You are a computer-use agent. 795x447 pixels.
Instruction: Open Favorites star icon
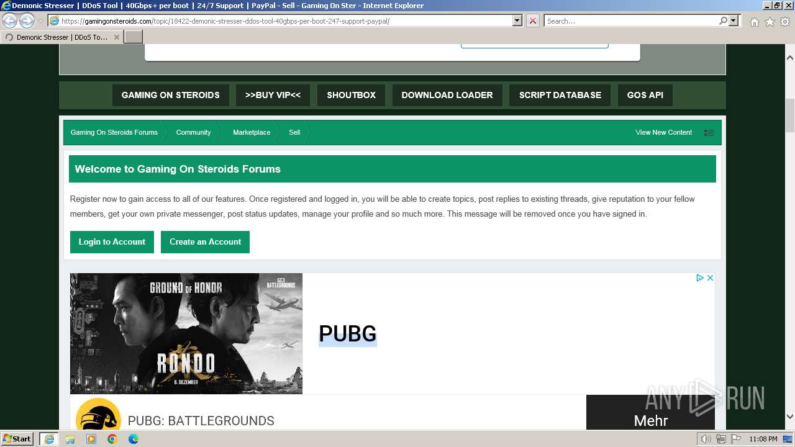tap(770, 22)
